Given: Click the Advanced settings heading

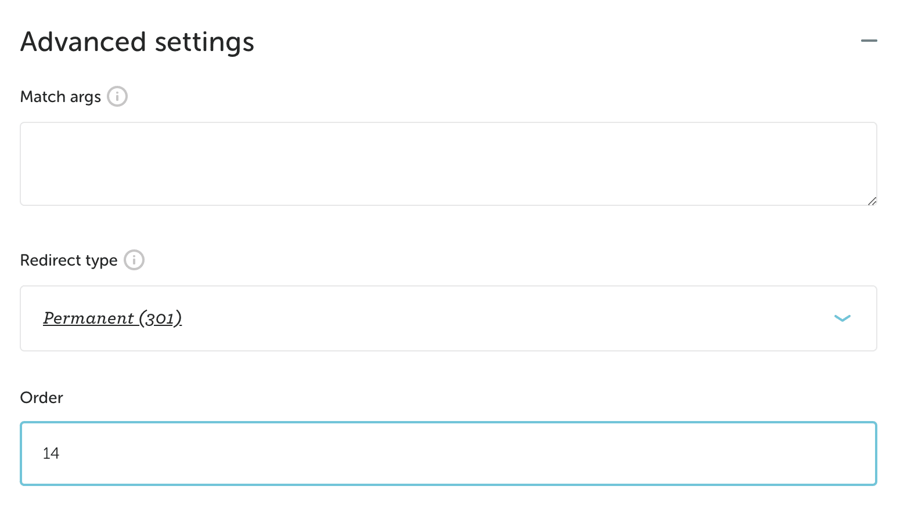Looking at the screenshot, I should point(137,42).
